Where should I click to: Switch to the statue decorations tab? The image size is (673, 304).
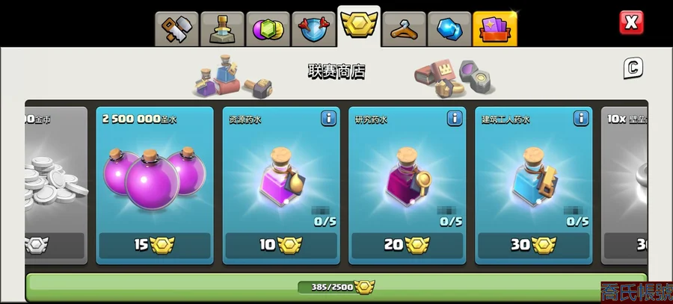click(222, 28)
